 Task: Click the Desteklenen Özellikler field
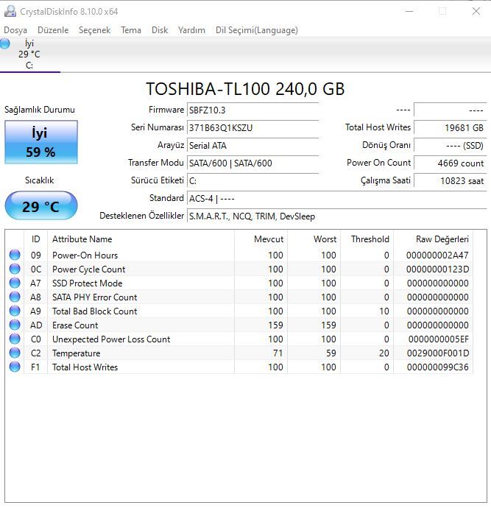(337, 216)
